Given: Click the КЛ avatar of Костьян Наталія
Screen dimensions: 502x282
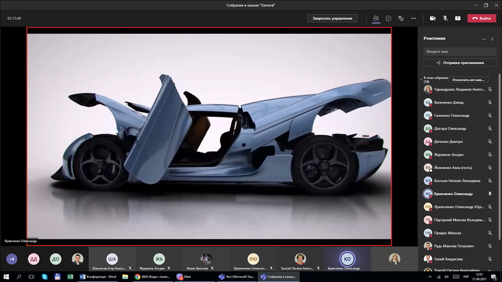Looking at the screenshot, I should pyautogui.click(x=428, y=181).
